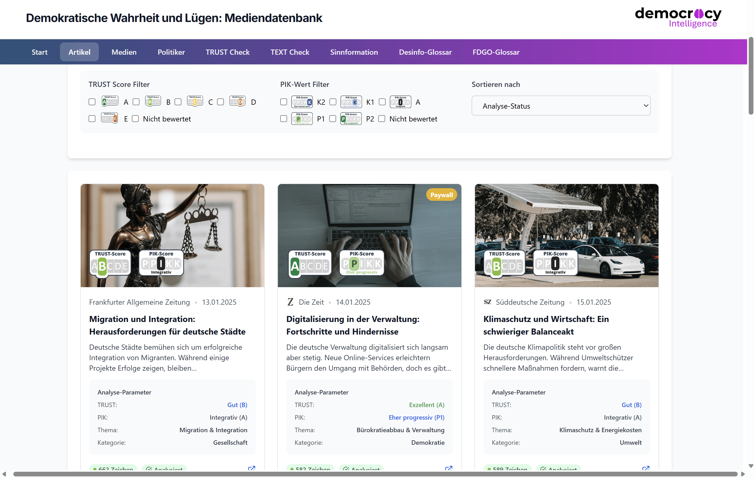The height and width of the screenshot is (478, 755).
Task: Open article Klimaschutz und Wirtschaft headline
Action: click(546, 325)
